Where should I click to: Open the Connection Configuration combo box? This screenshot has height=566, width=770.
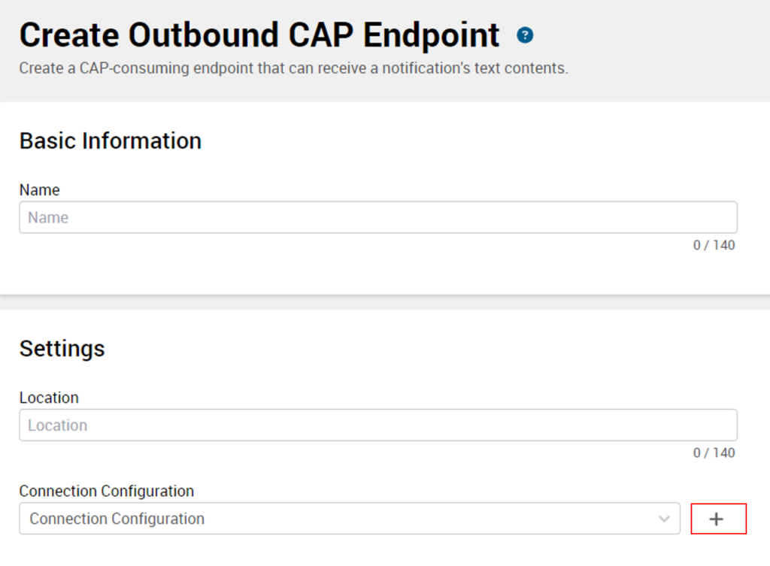click(x=350, y=519)
